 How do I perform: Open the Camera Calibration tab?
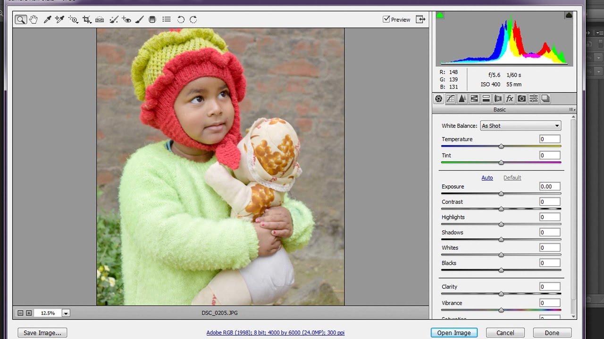[x=521, y=98]
